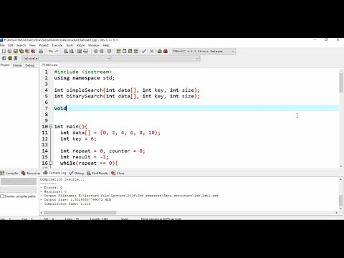Click the compile log vertical scrollbar thumb

pyautogui.click(x=341, y=200)
